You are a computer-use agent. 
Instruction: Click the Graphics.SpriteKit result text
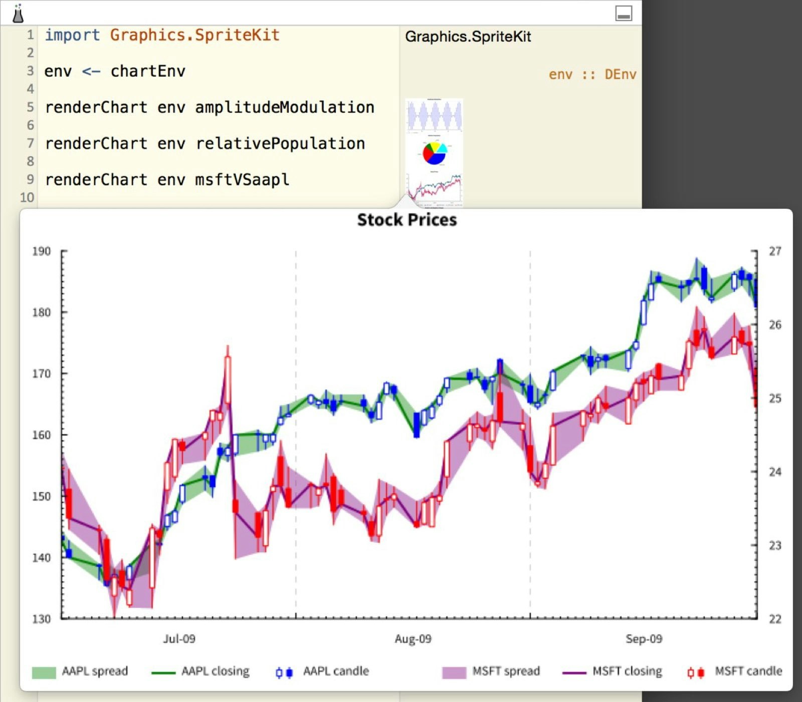[469, 36]
